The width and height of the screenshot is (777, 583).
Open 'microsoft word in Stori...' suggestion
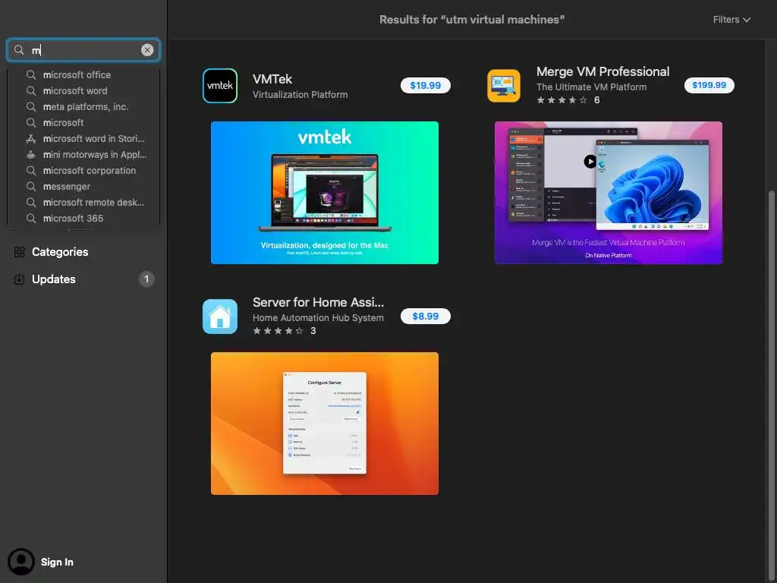coord(83,138)
